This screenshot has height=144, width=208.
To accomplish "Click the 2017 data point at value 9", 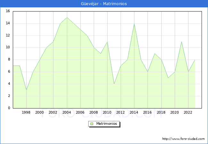I will pos(155,54).
